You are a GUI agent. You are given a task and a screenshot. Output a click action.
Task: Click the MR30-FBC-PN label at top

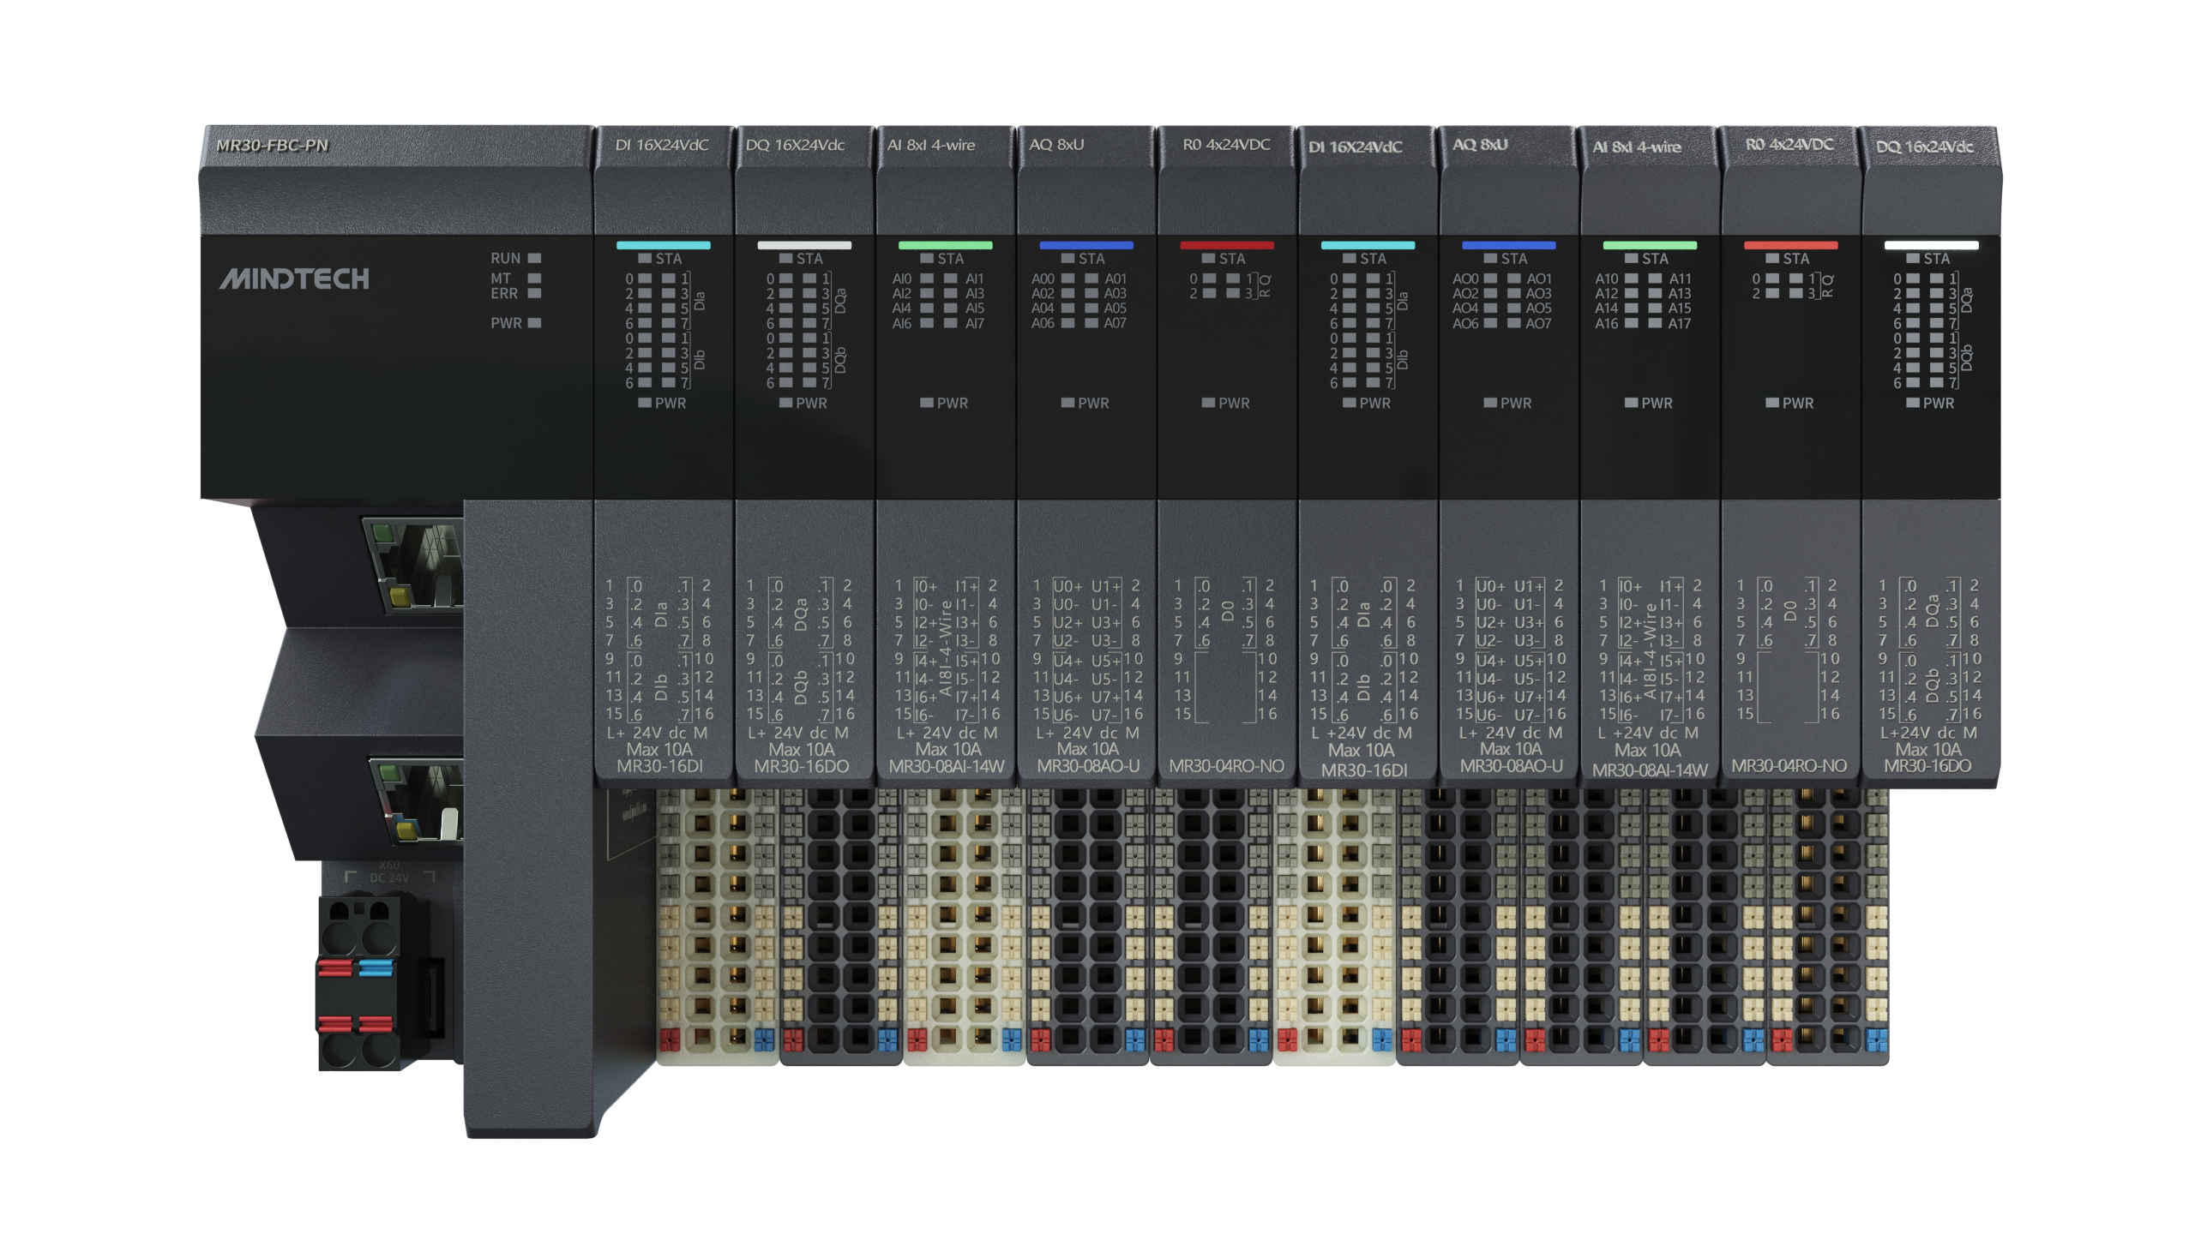[272, 145]
